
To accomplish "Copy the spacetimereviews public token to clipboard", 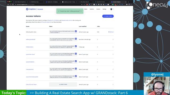I will pyautogui.click(x=76, y=76).
